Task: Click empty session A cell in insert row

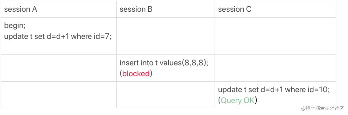Action: [x=59, y=68]
